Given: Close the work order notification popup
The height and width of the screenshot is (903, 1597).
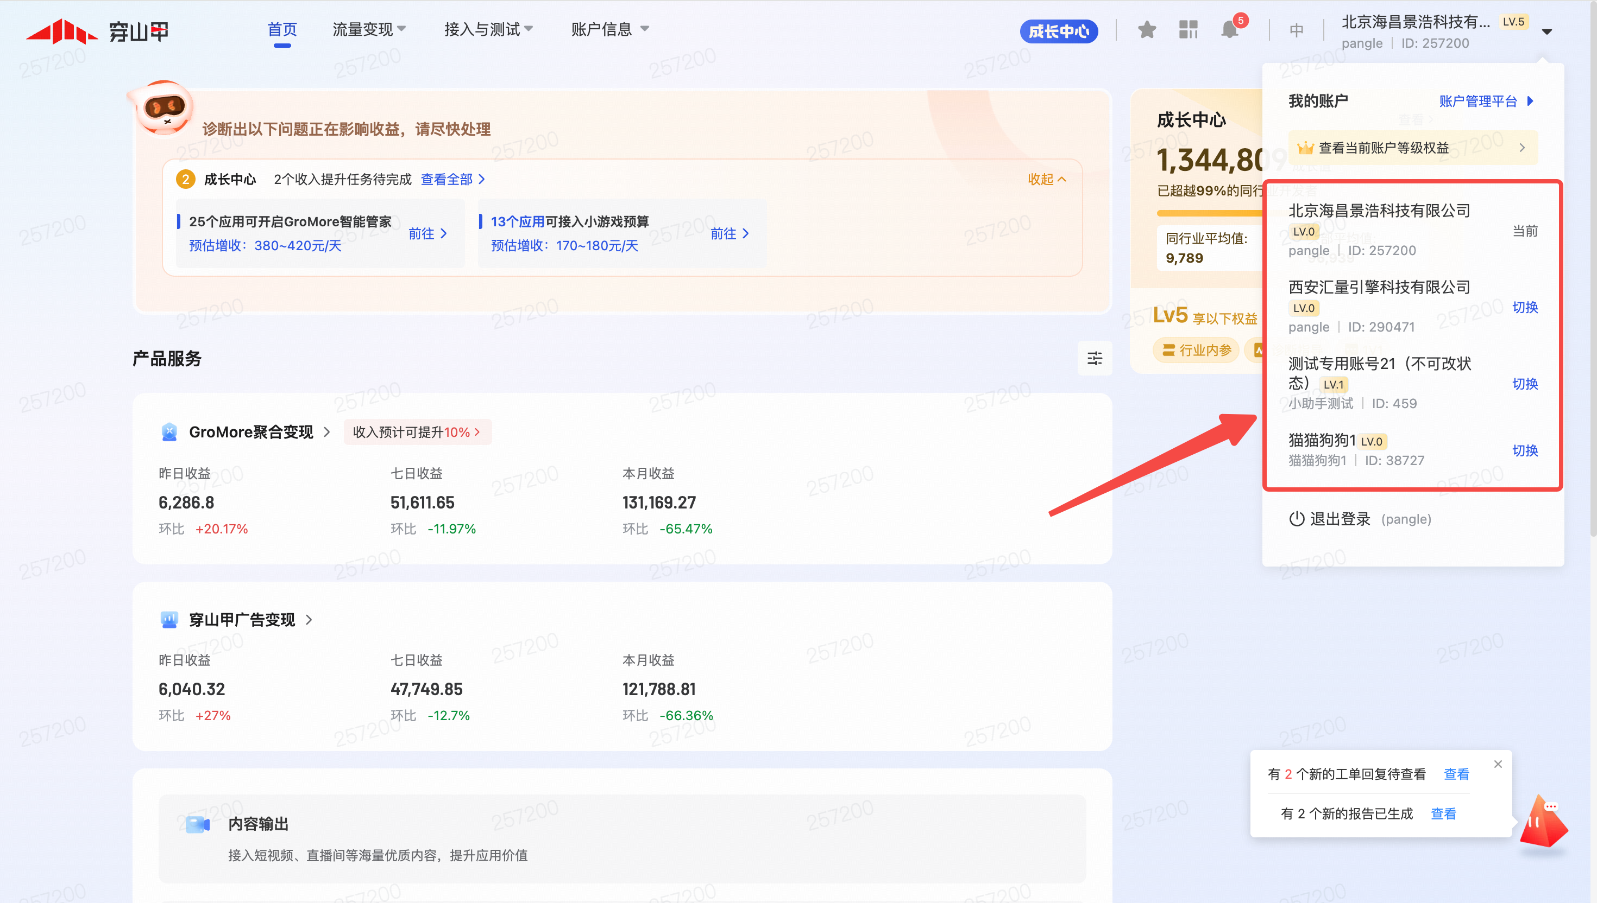Looking at the screenshot, I should pyautogui.click(x=1498, y=764).
